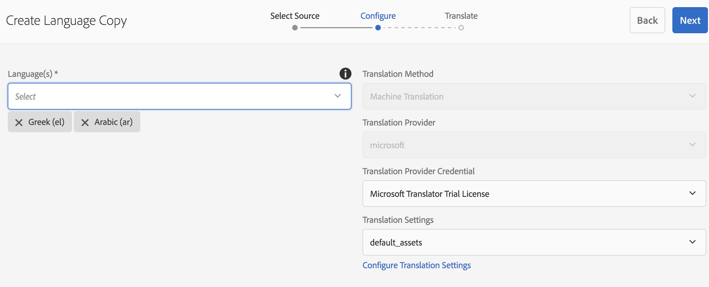Go to the Select Source step

pos(295,16)
